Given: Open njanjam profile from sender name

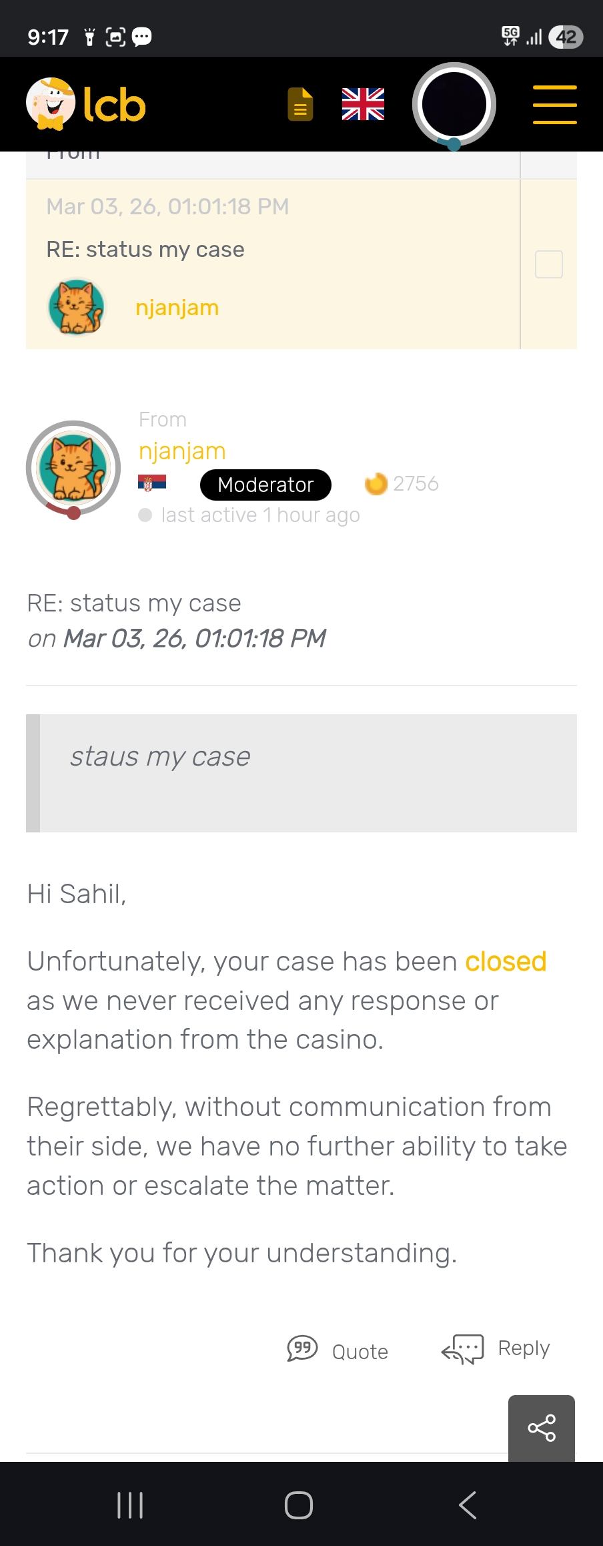Looking at the screenshot, I should point(182,451).
